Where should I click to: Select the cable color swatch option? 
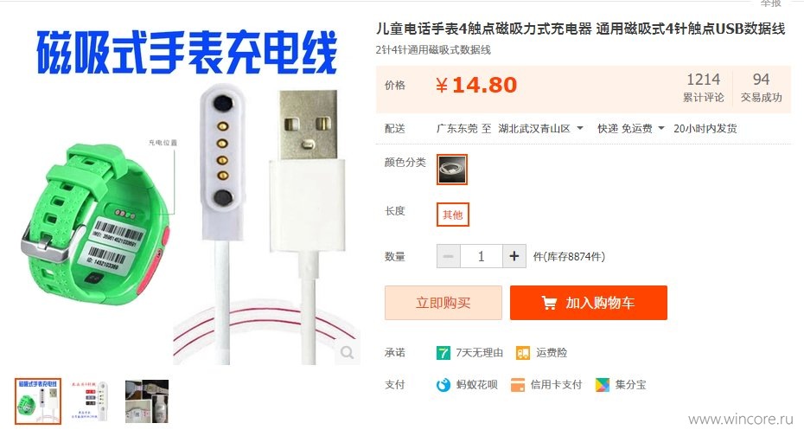coord(452,170)
